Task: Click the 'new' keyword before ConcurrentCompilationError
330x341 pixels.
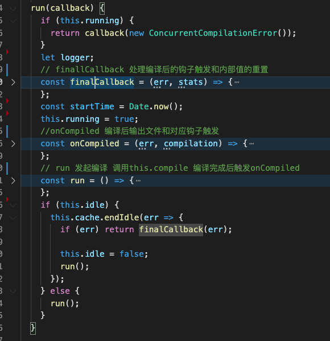Action: [x=137, y=33]
